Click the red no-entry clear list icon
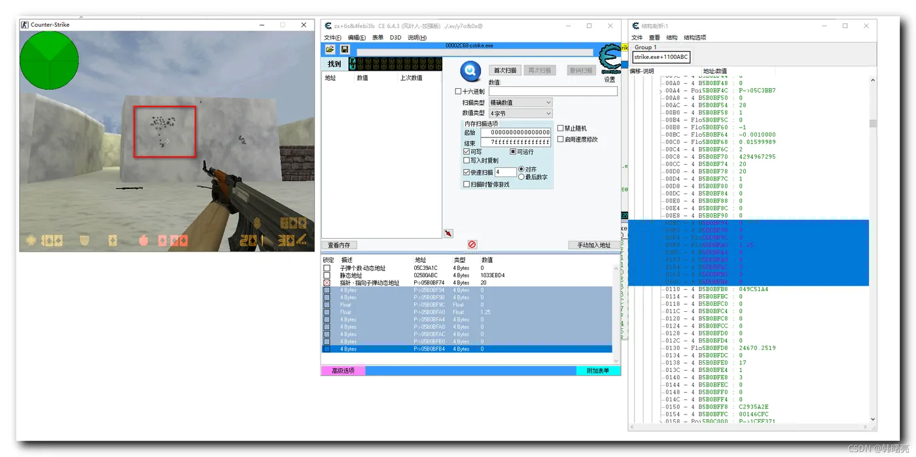The image size is (916, 457). pos(472,245)
